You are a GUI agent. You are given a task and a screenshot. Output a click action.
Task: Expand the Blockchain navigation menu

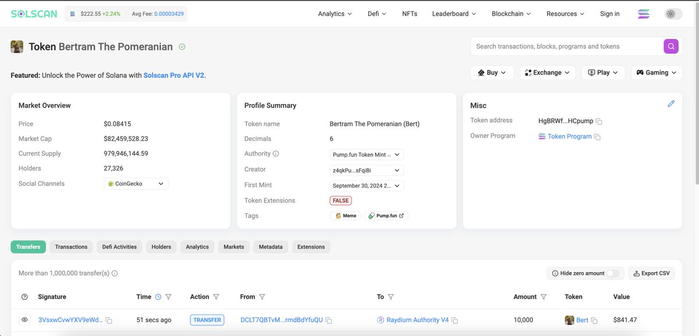[511, 14]
